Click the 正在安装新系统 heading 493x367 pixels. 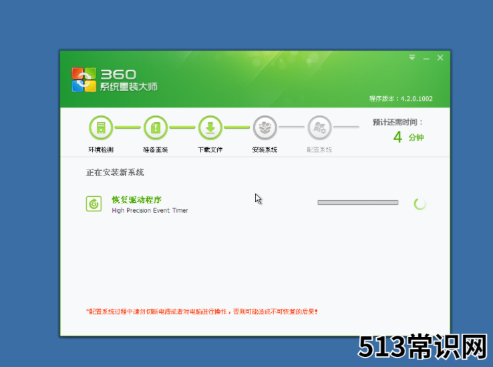115,172
